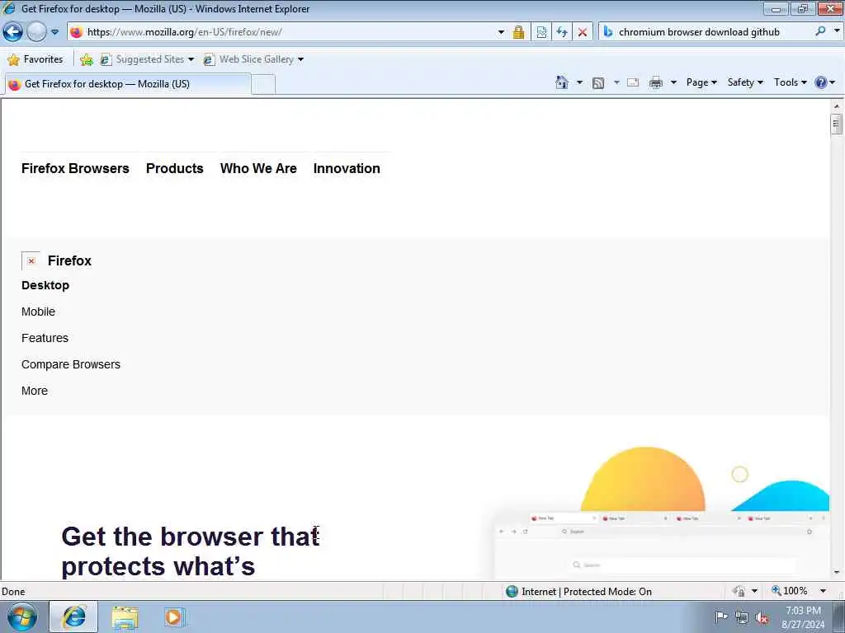The width and height of the screenshot is (845, 633).
Task: Click the Add to Favorites Bar icon
Action: [x=86, y=59]
